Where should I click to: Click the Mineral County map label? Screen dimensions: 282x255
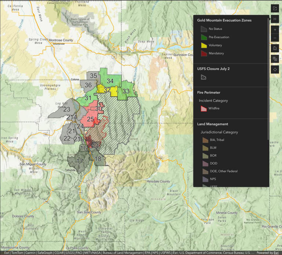227,213
